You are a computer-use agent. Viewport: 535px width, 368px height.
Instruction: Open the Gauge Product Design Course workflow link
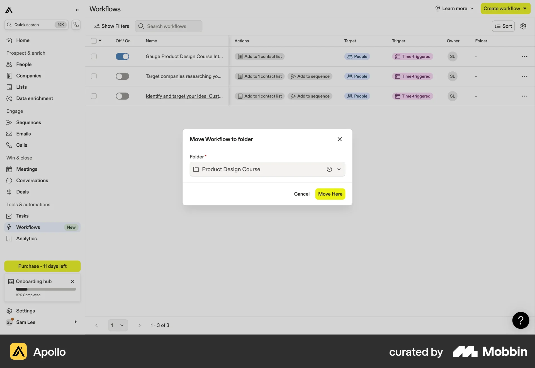[x=184, y=56]
